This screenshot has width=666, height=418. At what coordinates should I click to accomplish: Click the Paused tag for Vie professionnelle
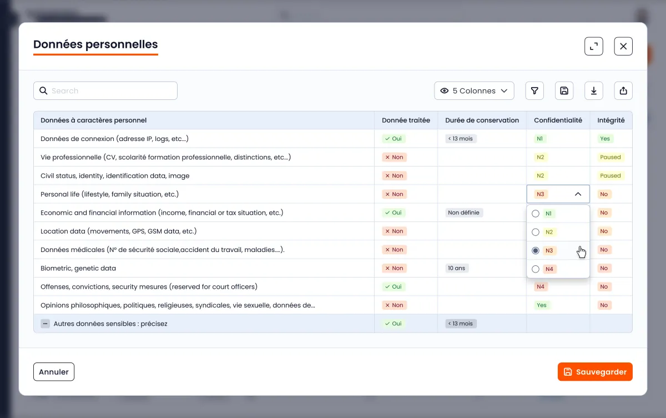pos(610,157)
